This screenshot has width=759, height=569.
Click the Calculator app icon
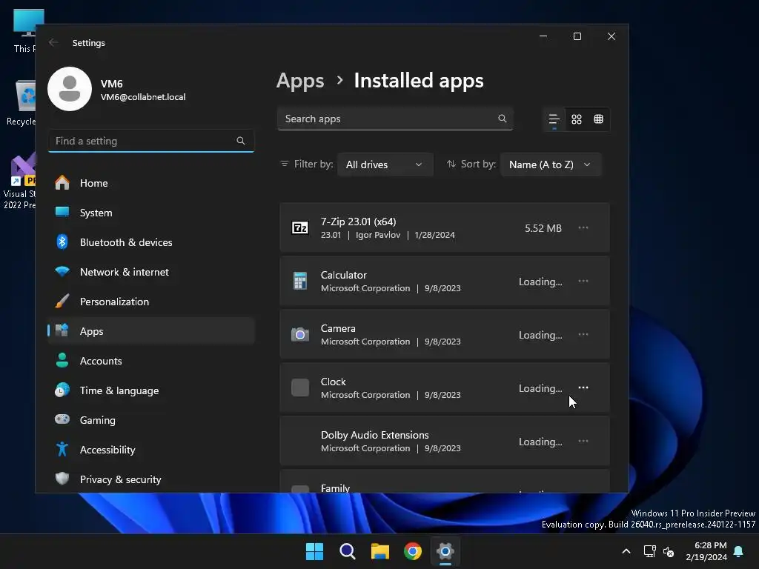click(x=299, y=281)
